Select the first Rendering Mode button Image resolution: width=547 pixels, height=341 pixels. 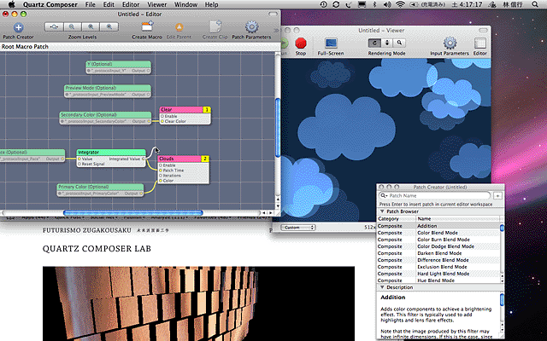(x=374, y=43)
